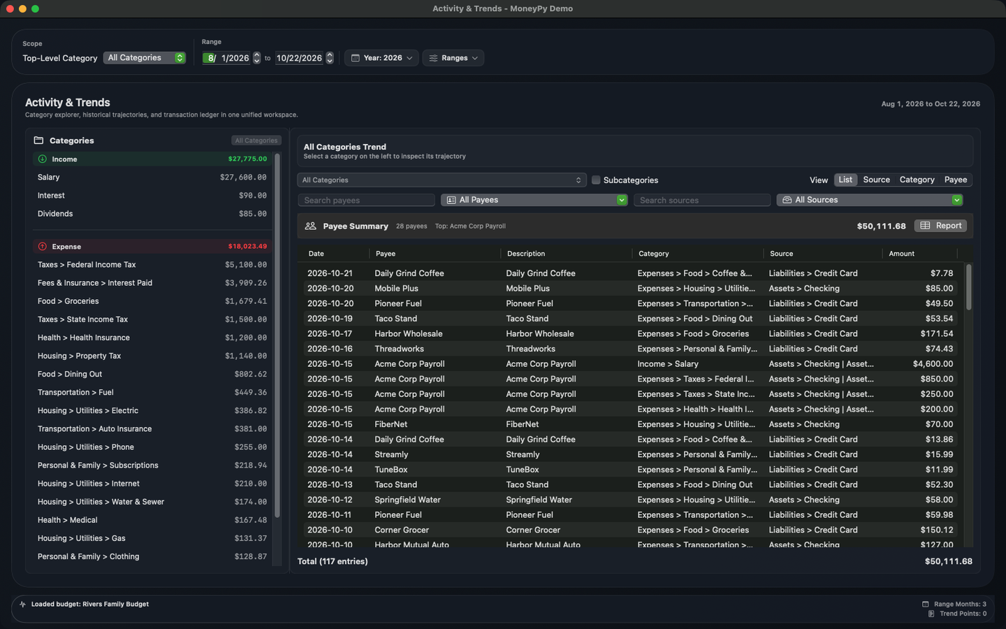
Task: Open the All Categories scope dropdown
Action: [x=145, y=58]
